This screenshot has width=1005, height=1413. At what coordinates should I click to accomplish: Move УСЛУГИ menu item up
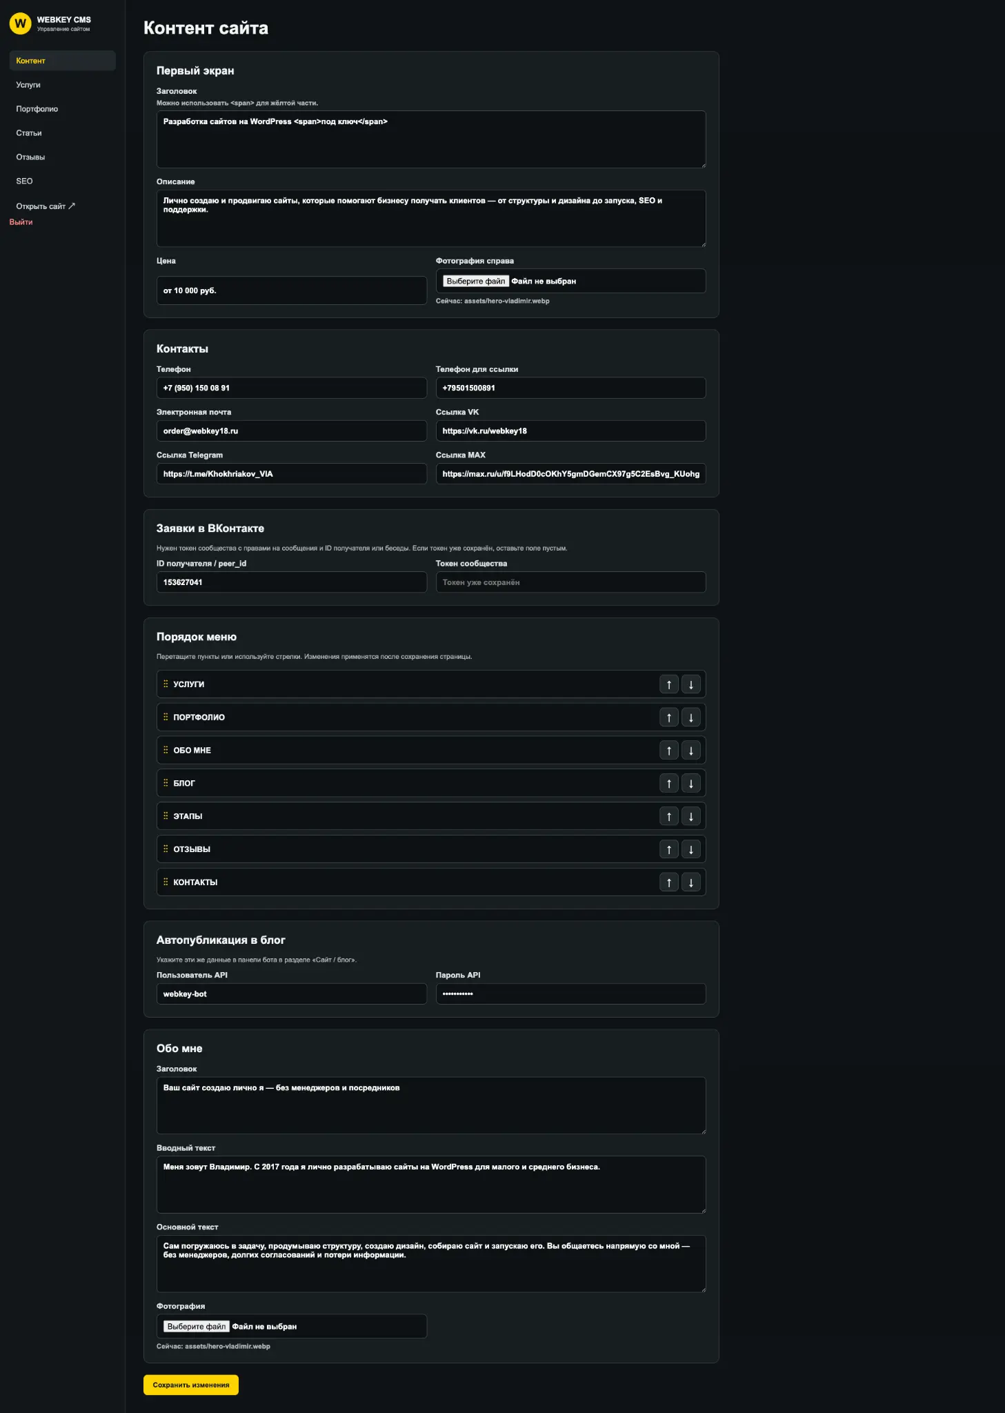(668, 684)
